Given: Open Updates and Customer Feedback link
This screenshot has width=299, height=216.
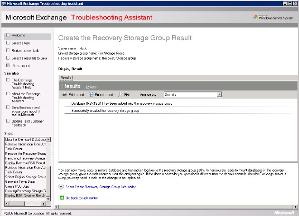Looking at the screenshot, I should [x=28, y=123].
